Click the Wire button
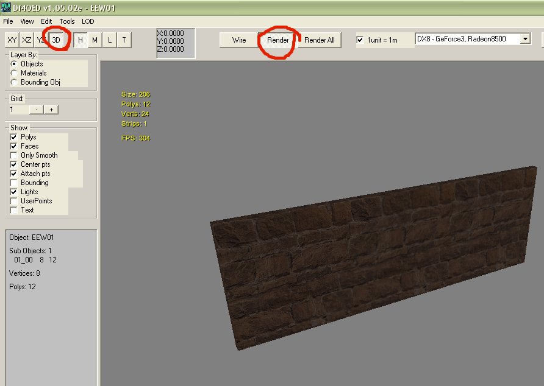Viewport: 544px width, 386px height. tap(239, 40)
